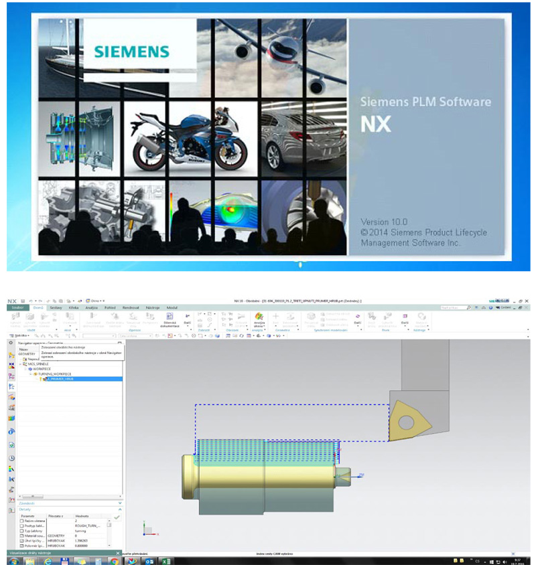
Task: Collapse the TURNING_WORKPIECE node expander
Action: [x=30, y=374]
